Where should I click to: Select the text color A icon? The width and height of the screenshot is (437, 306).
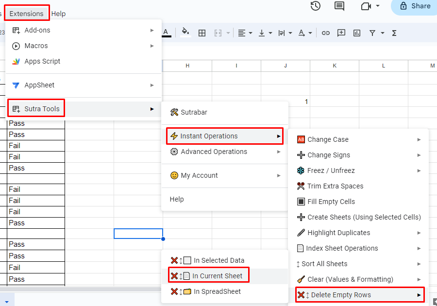coord(166,33)
